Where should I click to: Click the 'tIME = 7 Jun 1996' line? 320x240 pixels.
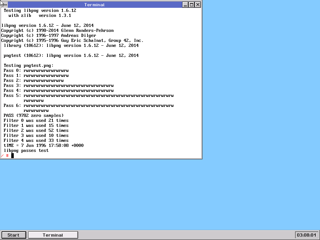[44, 146]
